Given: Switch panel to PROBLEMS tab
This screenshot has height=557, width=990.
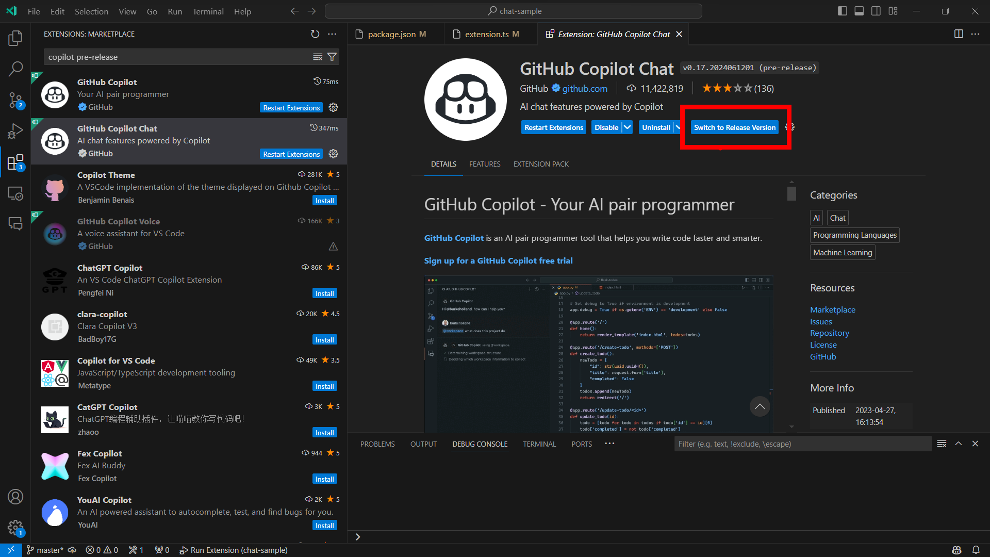Looking at the screenshot, I should pos(377,444).
